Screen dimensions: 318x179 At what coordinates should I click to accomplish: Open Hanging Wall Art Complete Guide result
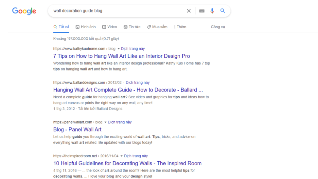[128, 90]
